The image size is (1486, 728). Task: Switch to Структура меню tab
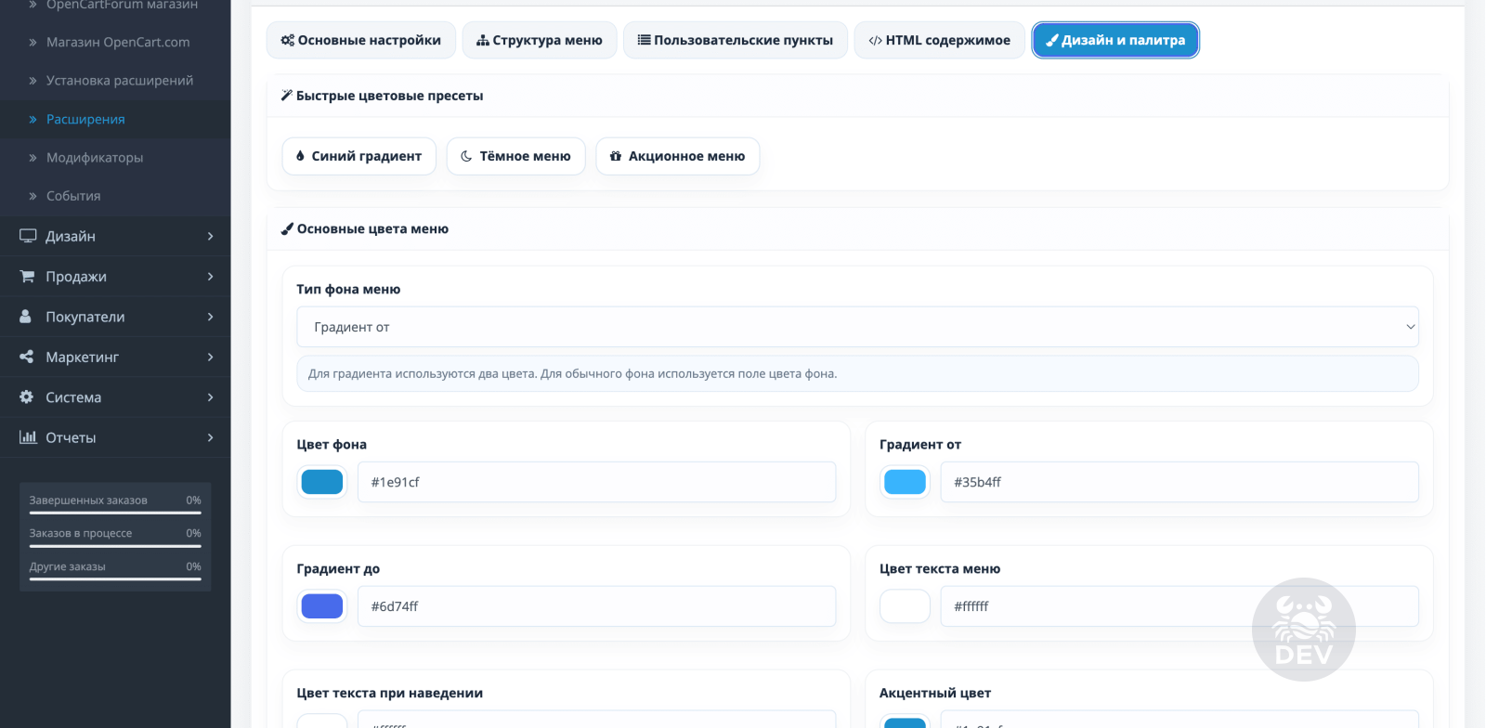540,40
